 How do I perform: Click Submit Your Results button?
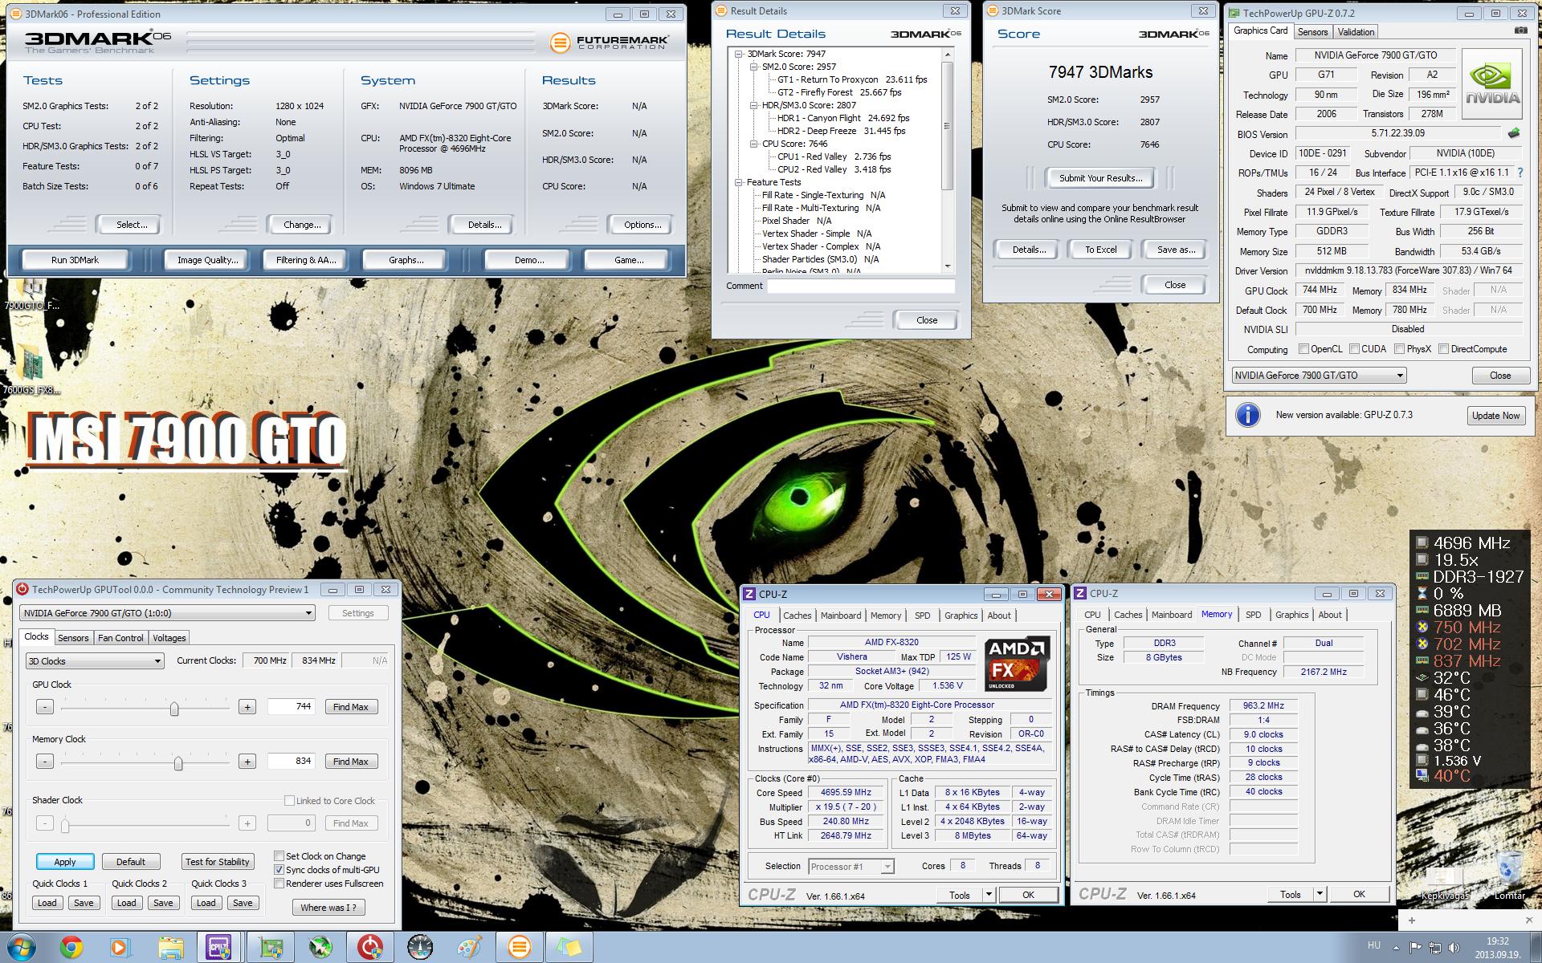coord(1100,177)
